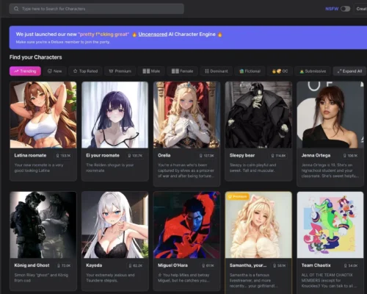Click the Premium badge on Samantha card
The width and height of the screenshot is (367, 294).
[x=237, y=196]
